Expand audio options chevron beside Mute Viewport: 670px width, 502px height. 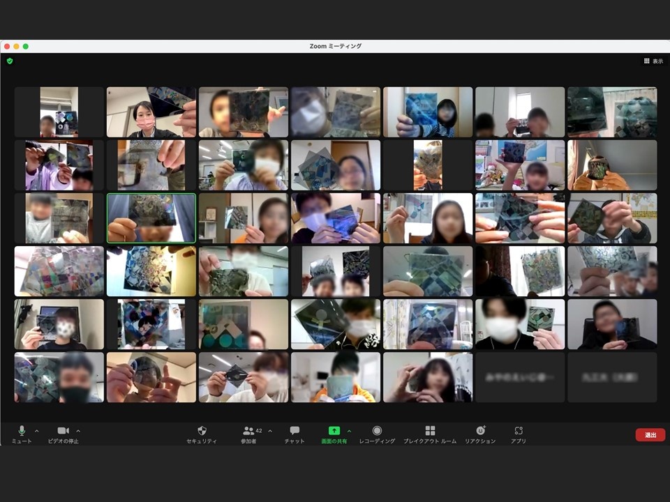pos(37,431)
